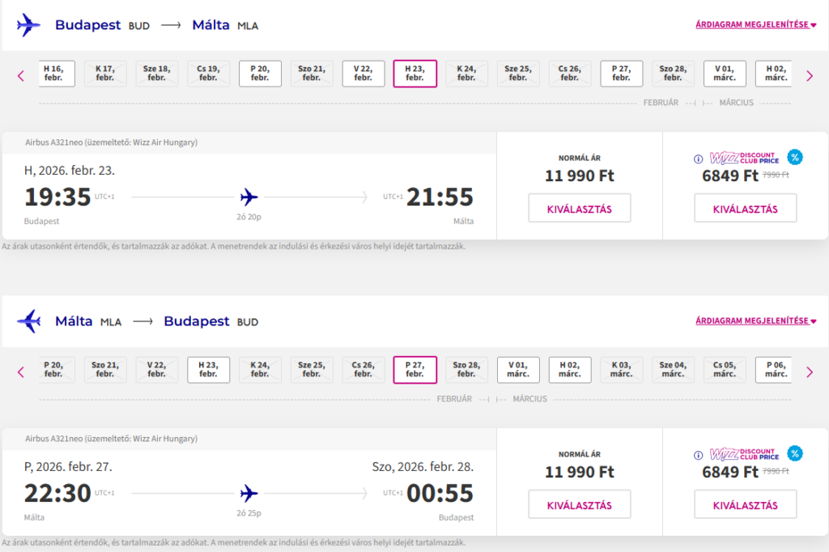Show later return dates with right arrow
This screenshot has width=829, height=552.
[809, 372]
